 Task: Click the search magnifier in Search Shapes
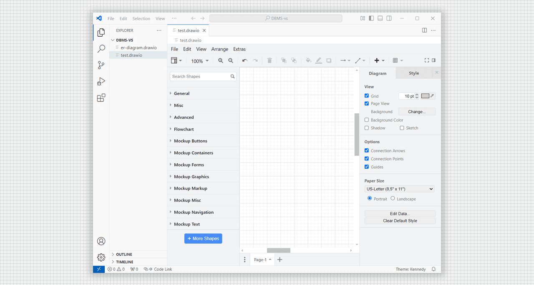pyautogui.click(x=233, y=77)
